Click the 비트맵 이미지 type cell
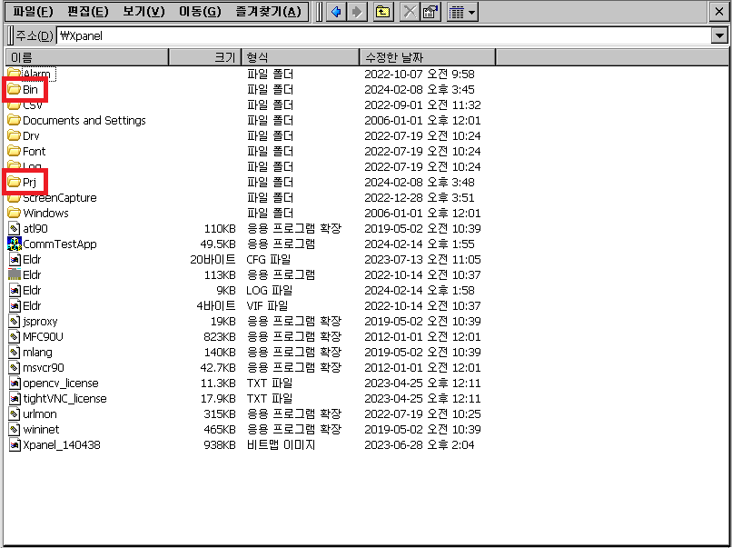The image size is (732, 548). click(281, 444)
